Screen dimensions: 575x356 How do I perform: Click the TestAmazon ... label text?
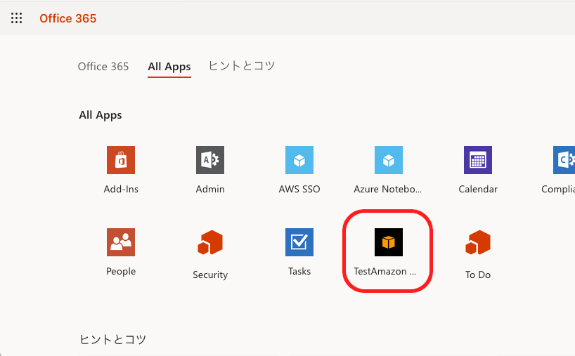[385, 272]
